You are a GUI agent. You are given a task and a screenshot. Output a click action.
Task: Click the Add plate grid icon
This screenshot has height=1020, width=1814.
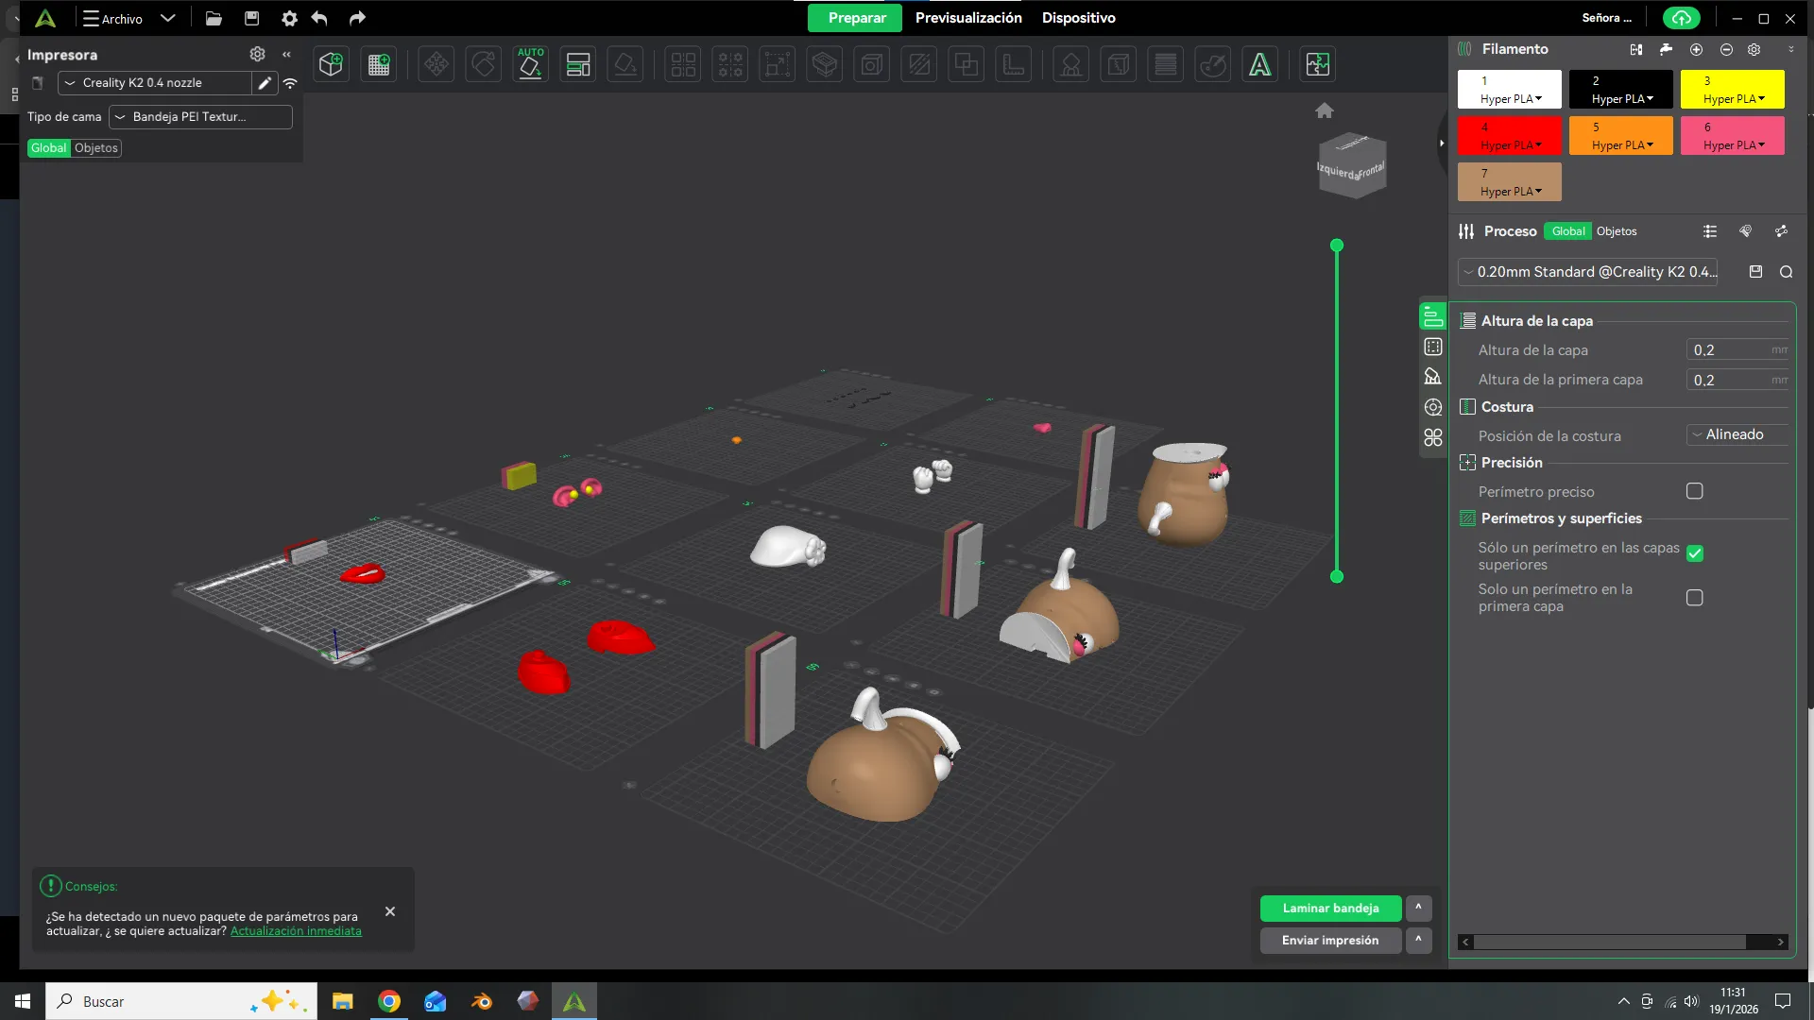[x=379, y=64]
